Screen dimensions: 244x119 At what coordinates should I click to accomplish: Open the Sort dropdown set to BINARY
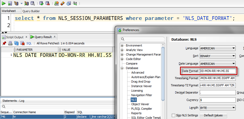click(x=218, y=56)
